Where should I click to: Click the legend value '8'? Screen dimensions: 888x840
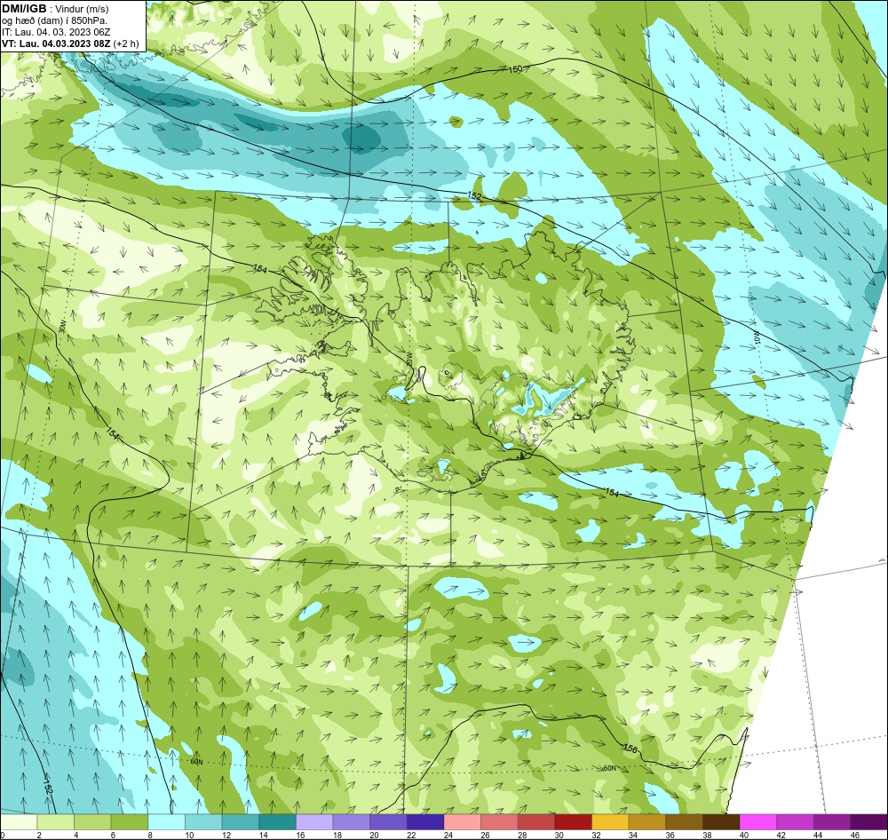(x=149, y=835)
